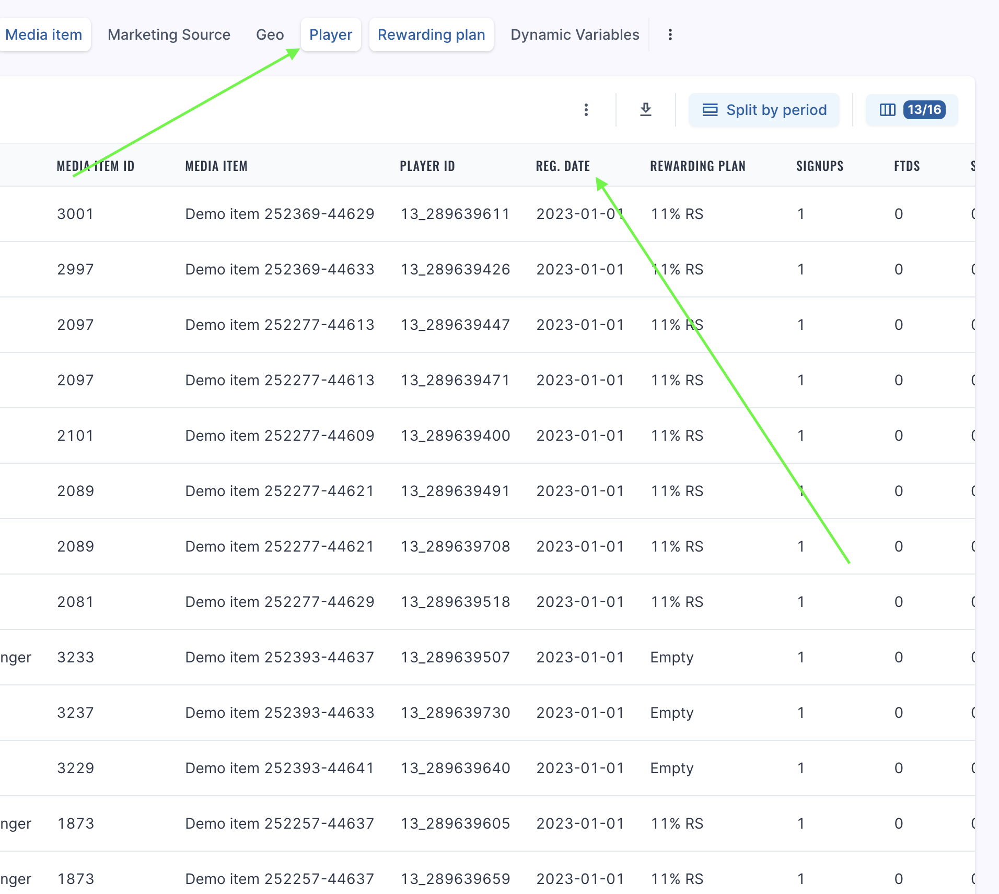This screenshot has width=999, height=894.
Task: Click media item ID 3237
Action: [75, 713]
